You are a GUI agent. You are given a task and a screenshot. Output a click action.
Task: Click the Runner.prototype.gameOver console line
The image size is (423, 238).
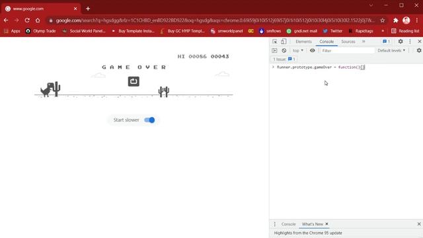321,67
